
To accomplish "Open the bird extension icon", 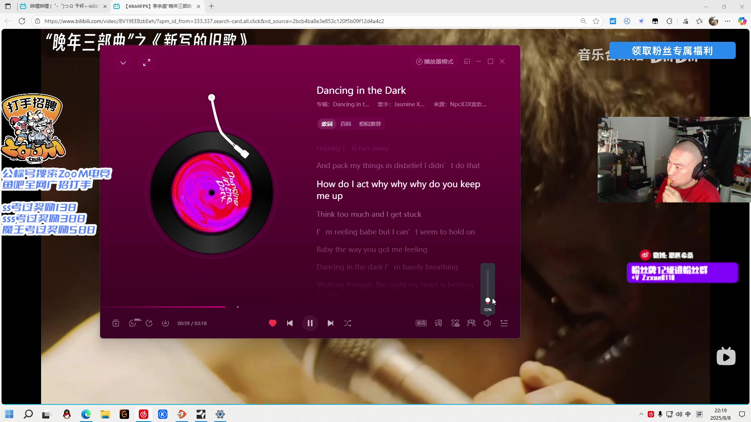I will (x=641, y=21).
